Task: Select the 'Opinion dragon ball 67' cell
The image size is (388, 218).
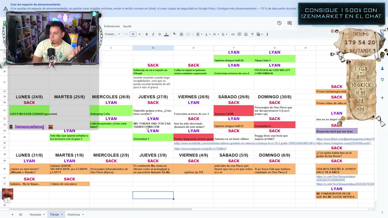Action: pyautogui.click(x=234, y=125)
